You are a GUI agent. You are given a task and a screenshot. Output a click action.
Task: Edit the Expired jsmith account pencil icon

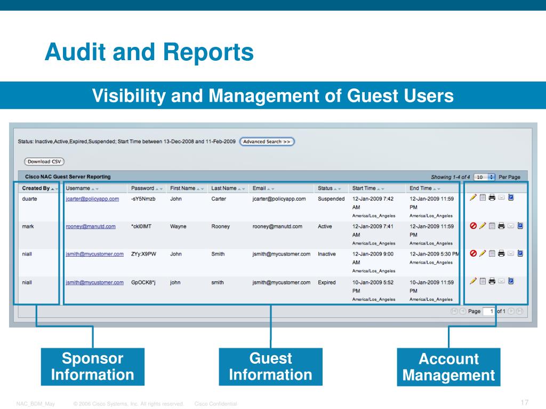point(473,281)
